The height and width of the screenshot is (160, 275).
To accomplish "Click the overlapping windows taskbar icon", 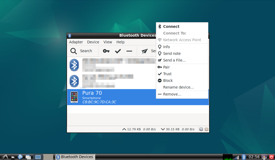I will (x=28, y=157).
